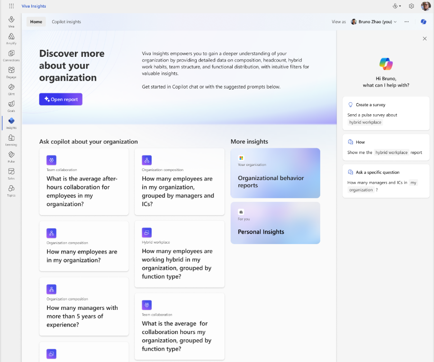Viewport: 434px width, 362px height.
Task: Open Viva in the left sidebar
Action: (11, 22)
